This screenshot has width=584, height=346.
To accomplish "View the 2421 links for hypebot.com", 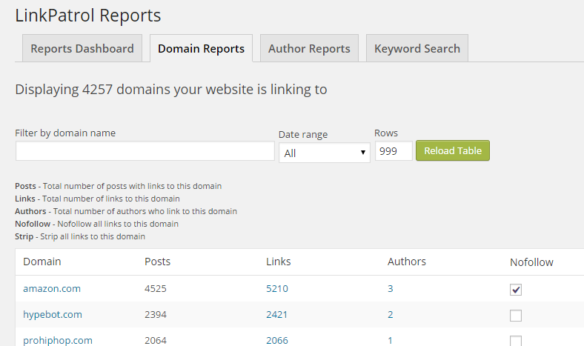I will pyautogui.click(x=276, y=315).
